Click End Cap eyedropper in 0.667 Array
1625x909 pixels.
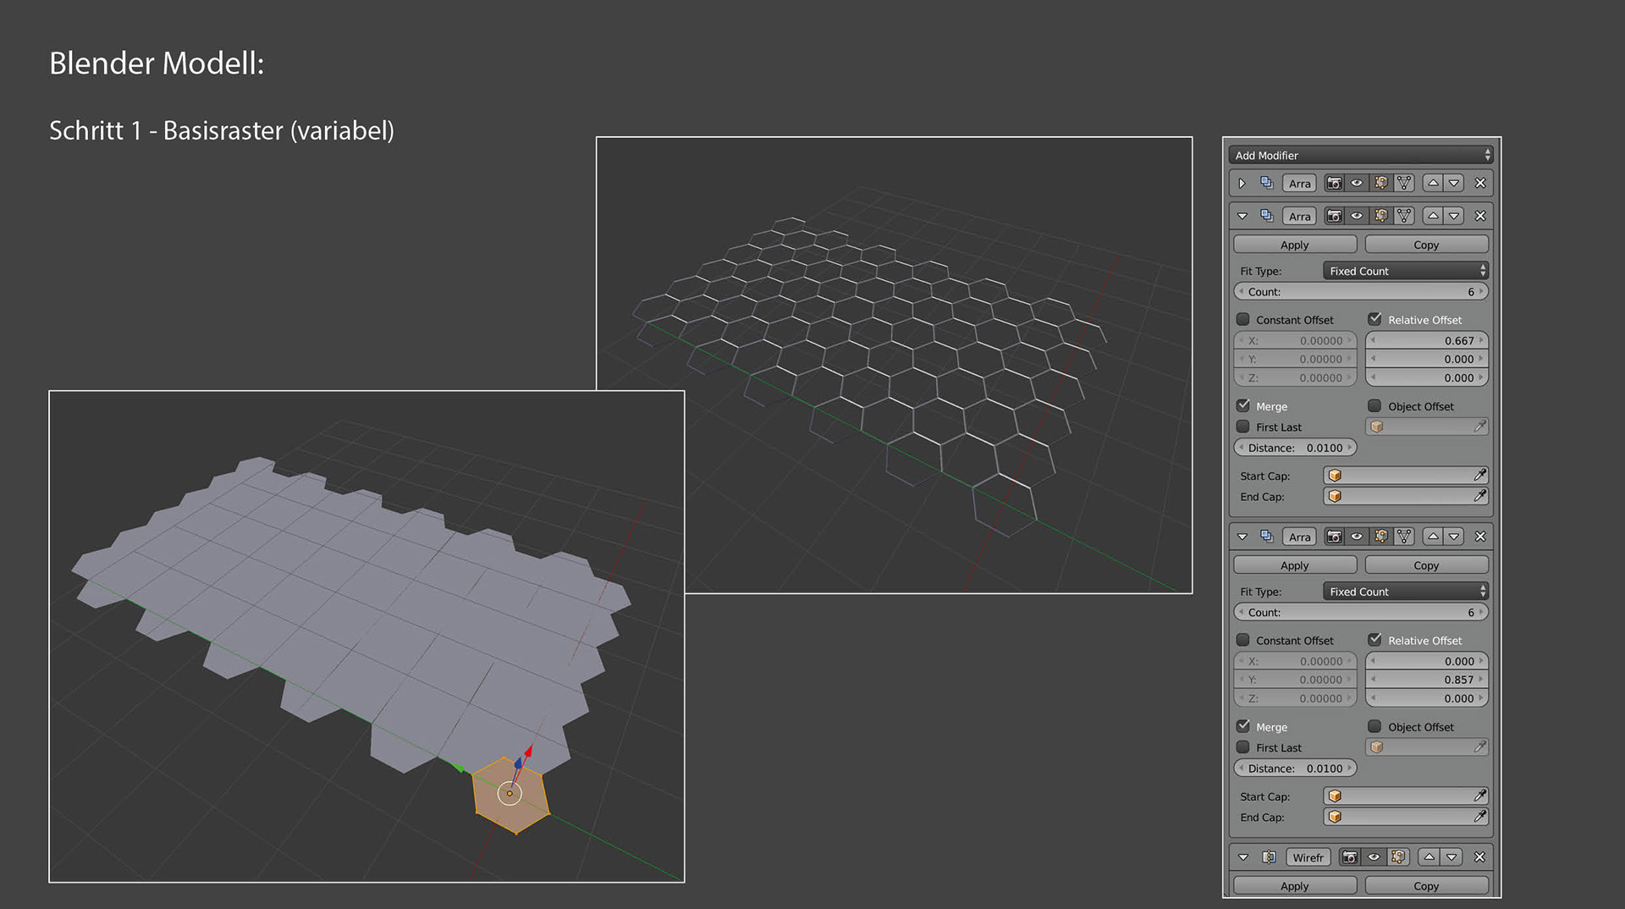pos(1479,497)
